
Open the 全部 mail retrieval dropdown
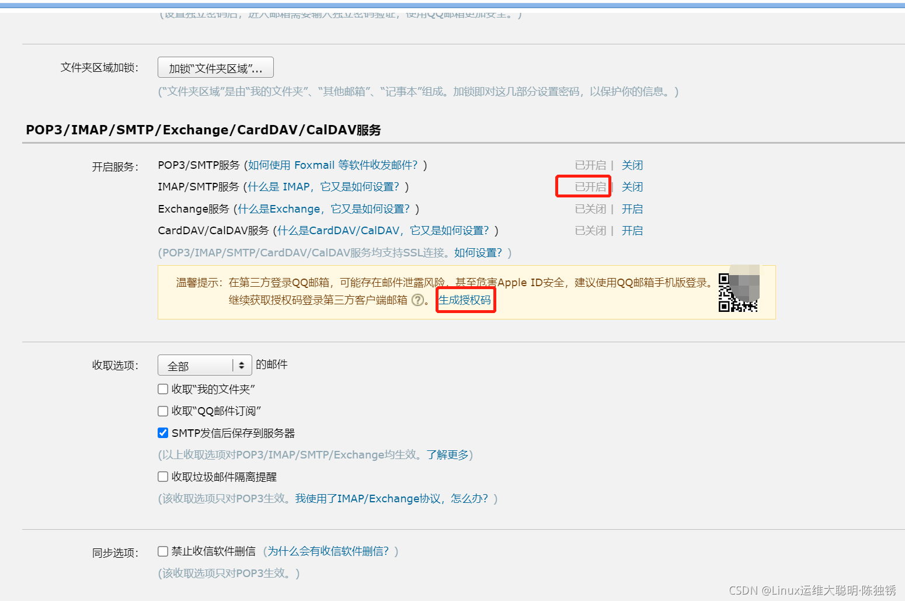coord(205,366)
